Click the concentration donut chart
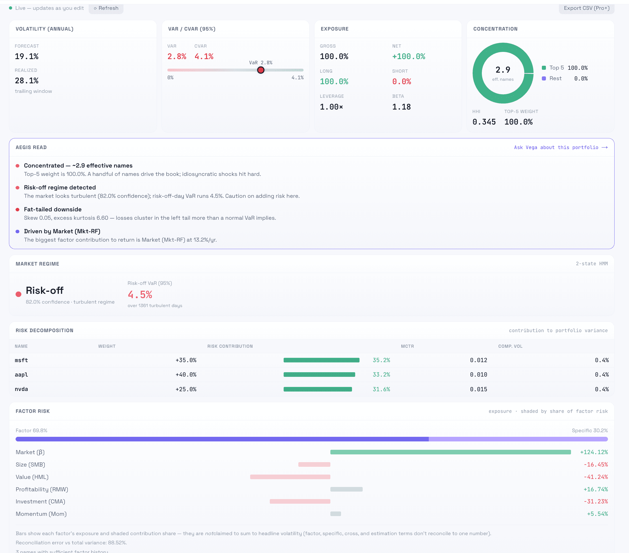 pyautogui.click(x=503, y=73)
